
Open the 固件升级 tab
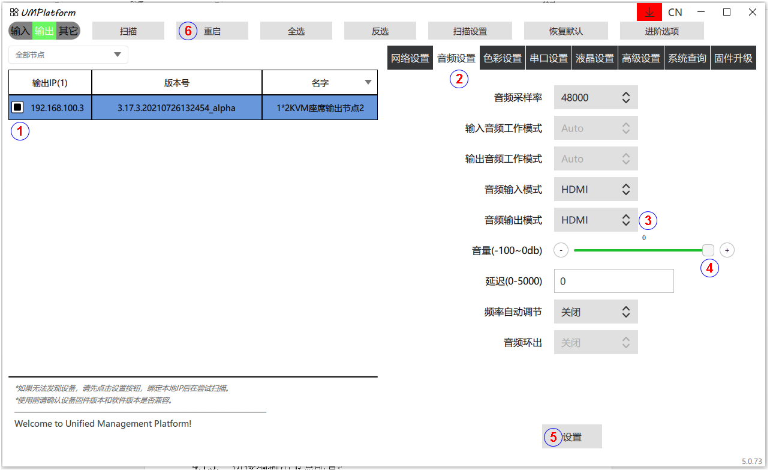pos(733,58)
